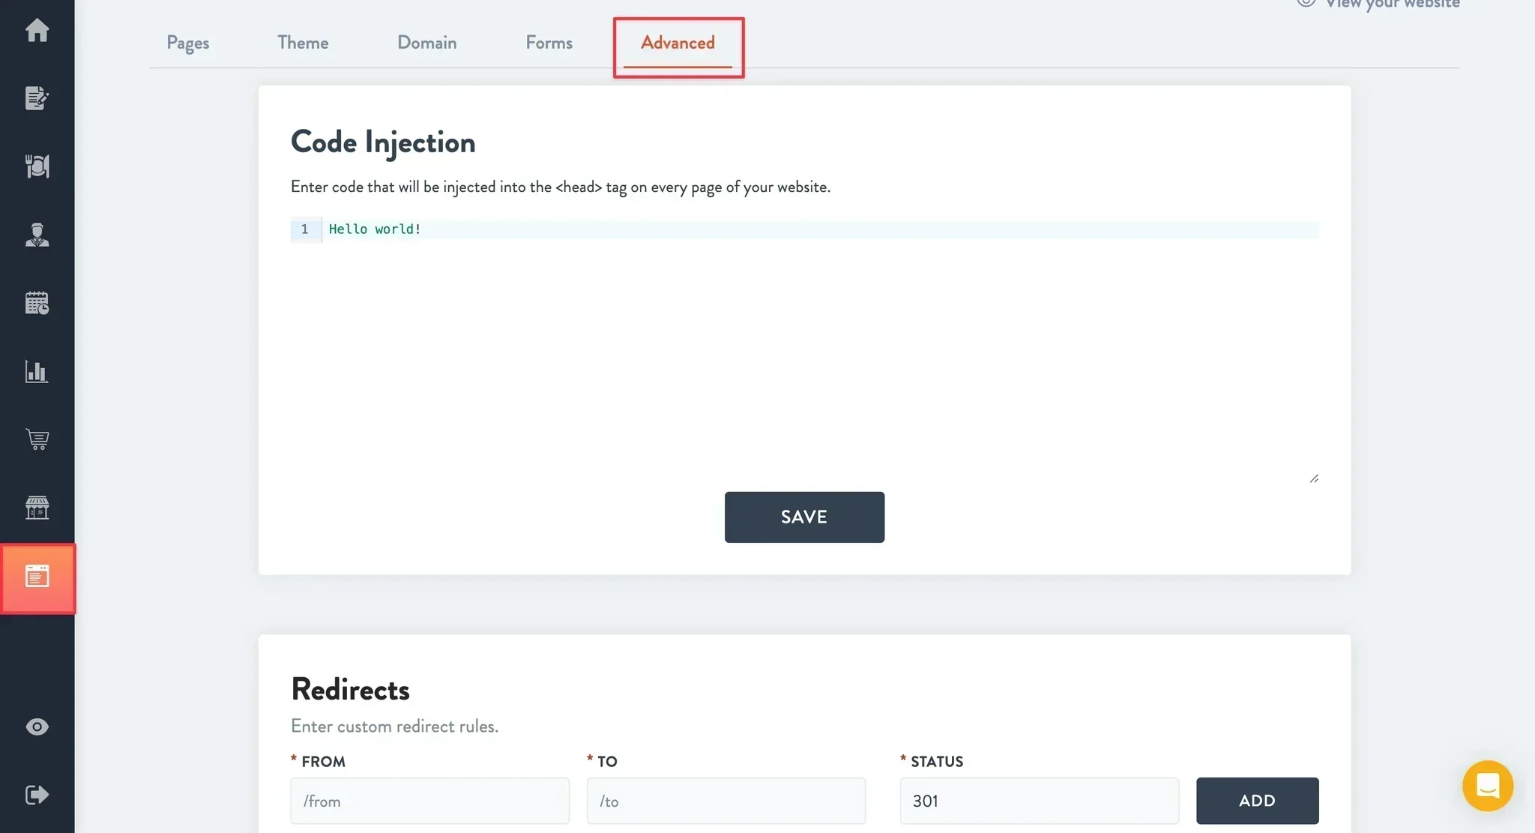The height and width of the screenshot is (833, 1535).
Task: Open the bar chart analytics icon
Action: [x=37, y=371]
